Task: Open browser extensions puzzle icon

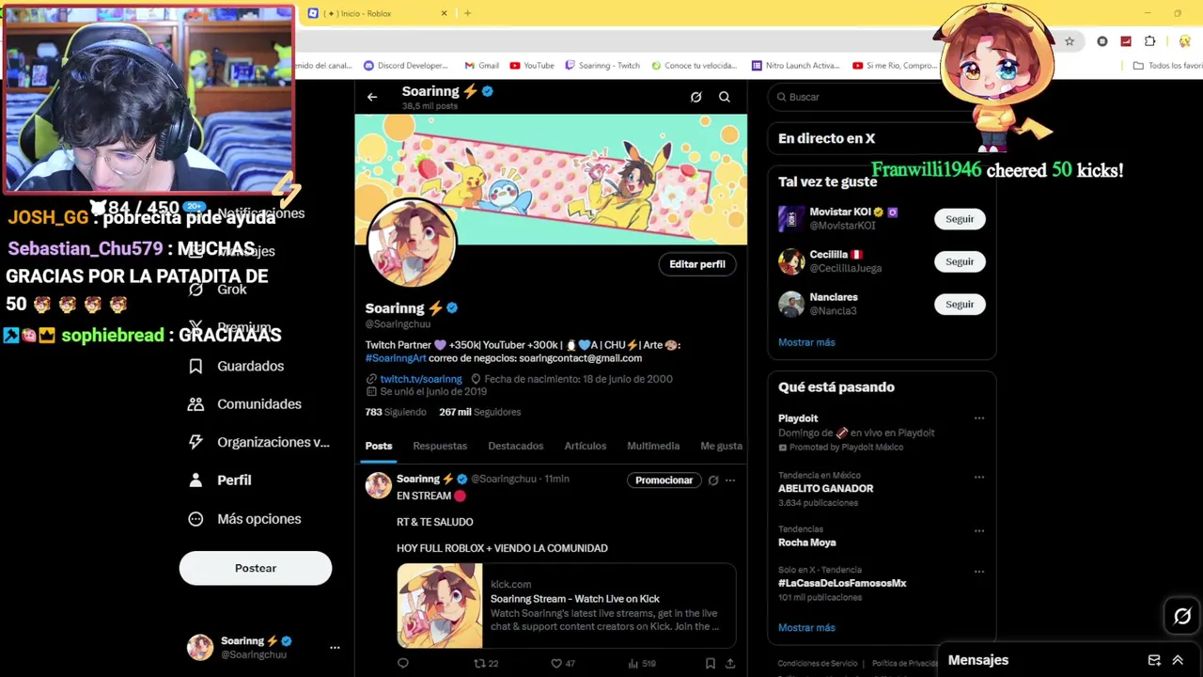Action: tap(1150, 41)
